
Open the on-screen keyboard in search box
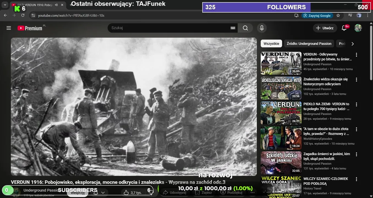point(233,28)
